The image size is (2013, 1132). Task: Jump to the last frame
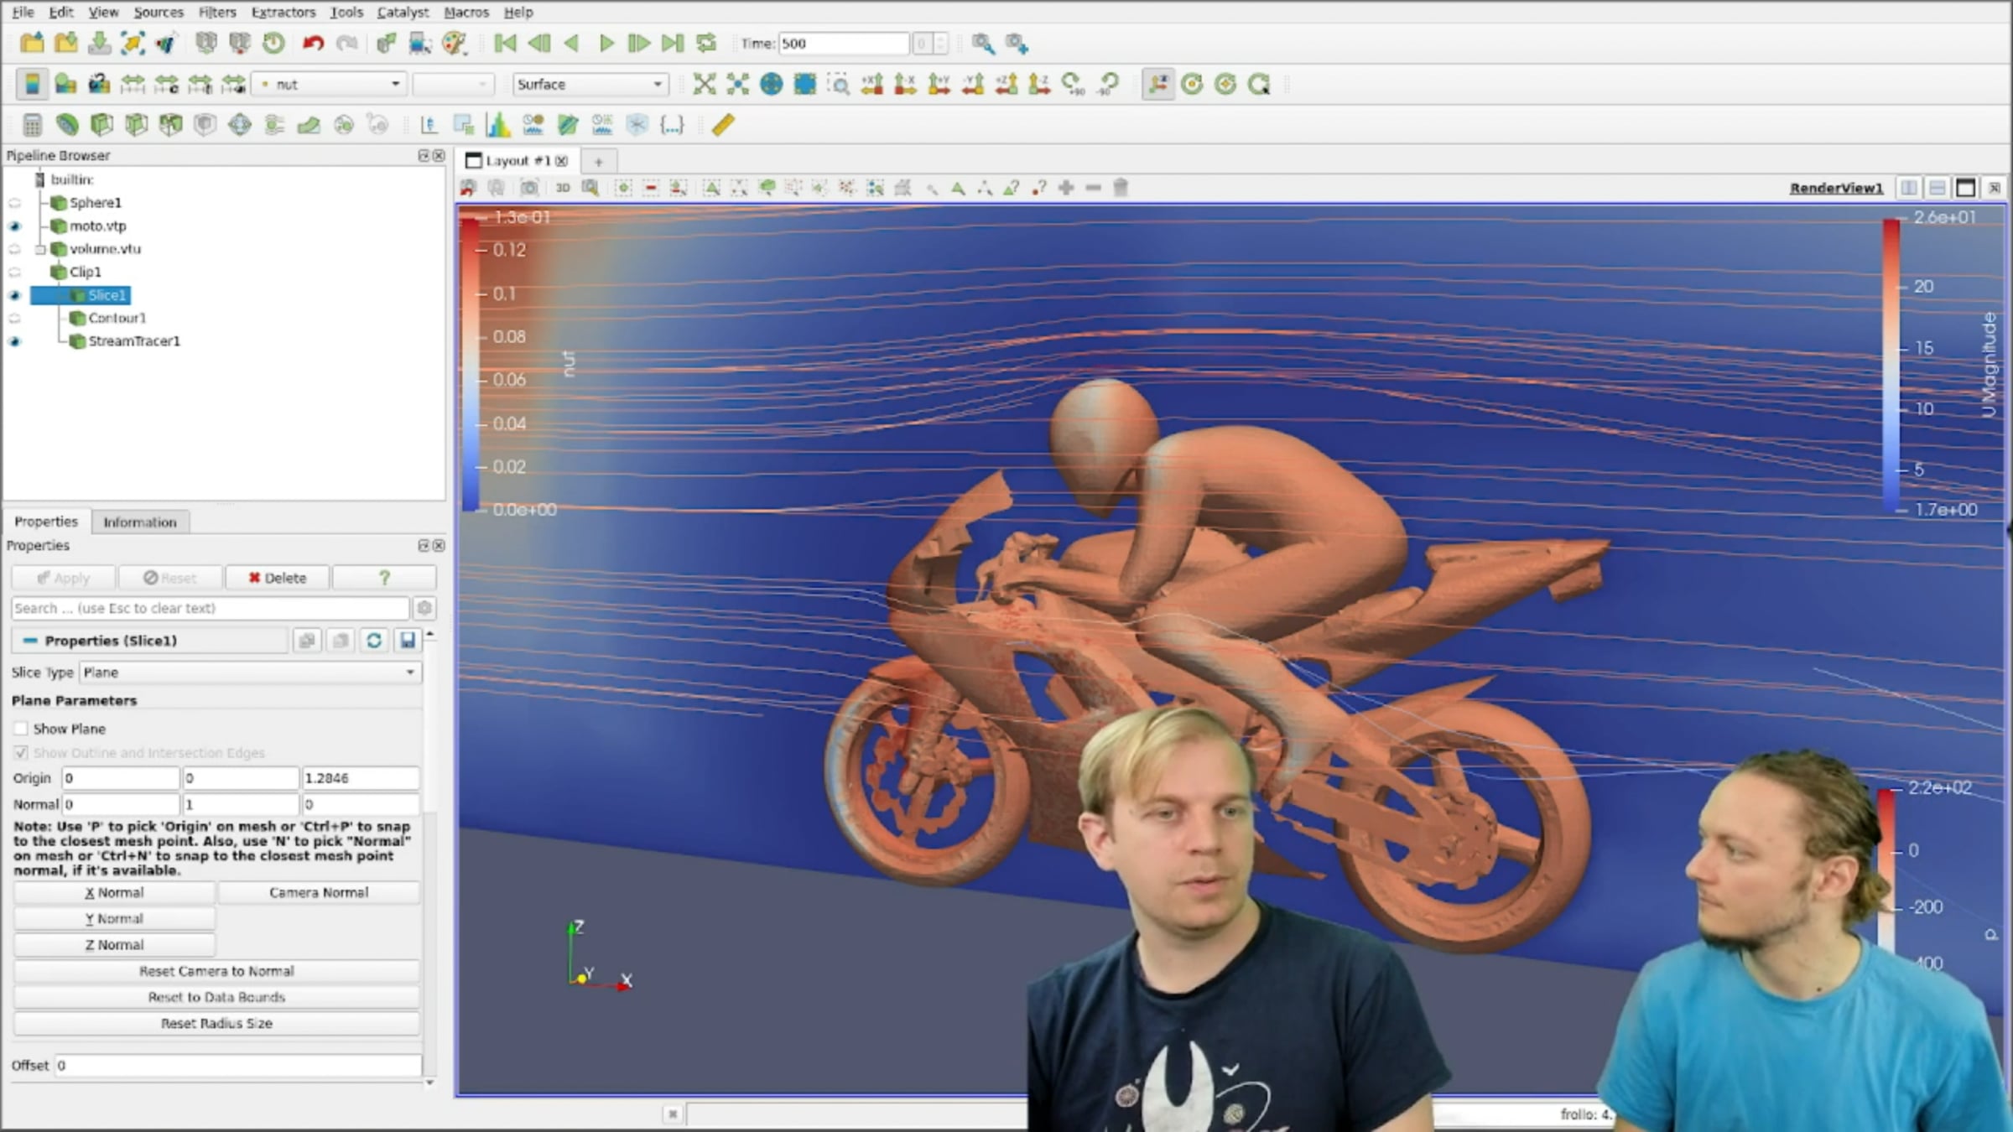coord(673,43)
